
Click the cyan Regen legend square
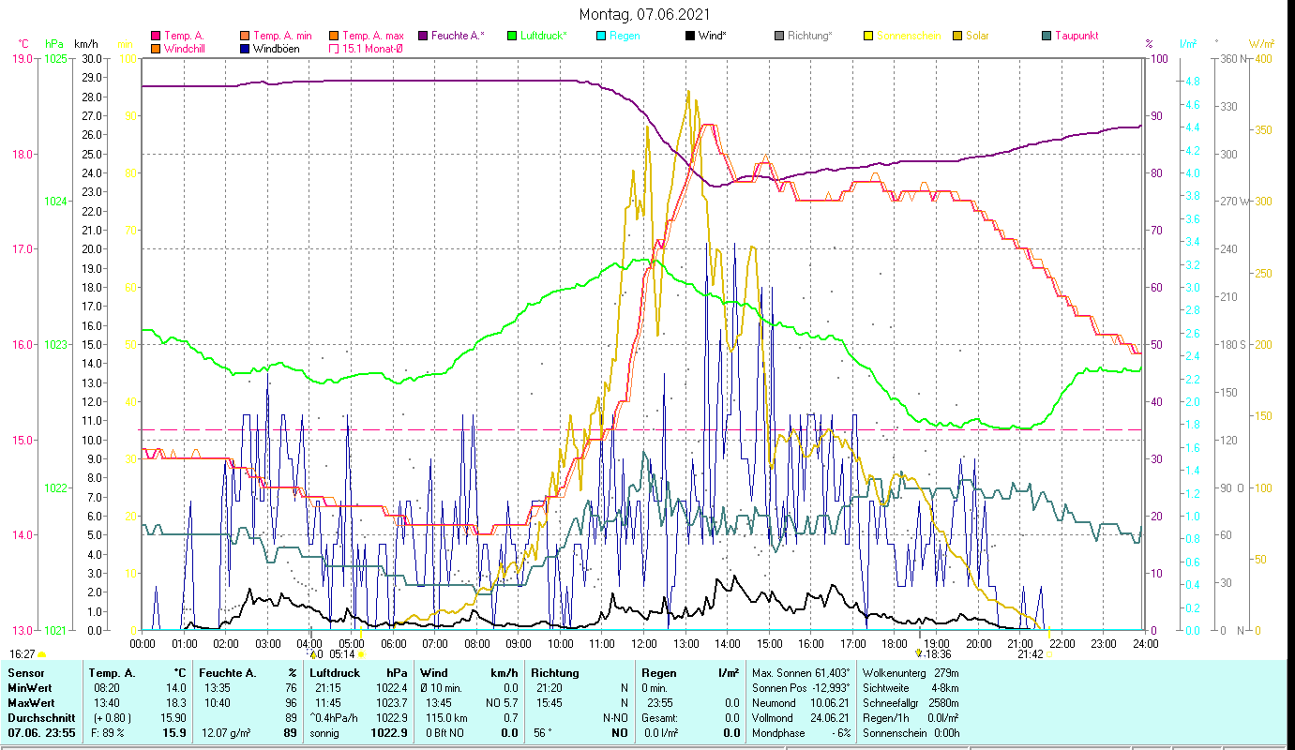pyautogui.click(x=601, y=36)
